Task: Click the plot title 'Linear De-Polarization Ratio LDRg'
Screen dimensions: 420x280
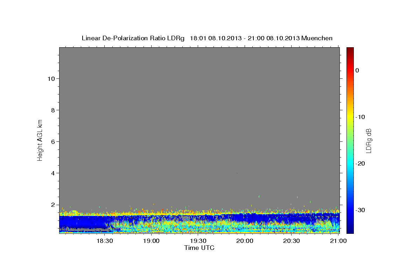Action: [x=133, y=38]
